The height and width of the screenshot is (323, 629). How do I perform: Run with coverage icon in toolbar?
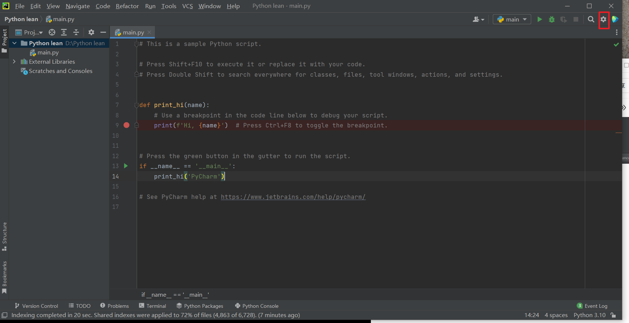click(564, 19)
